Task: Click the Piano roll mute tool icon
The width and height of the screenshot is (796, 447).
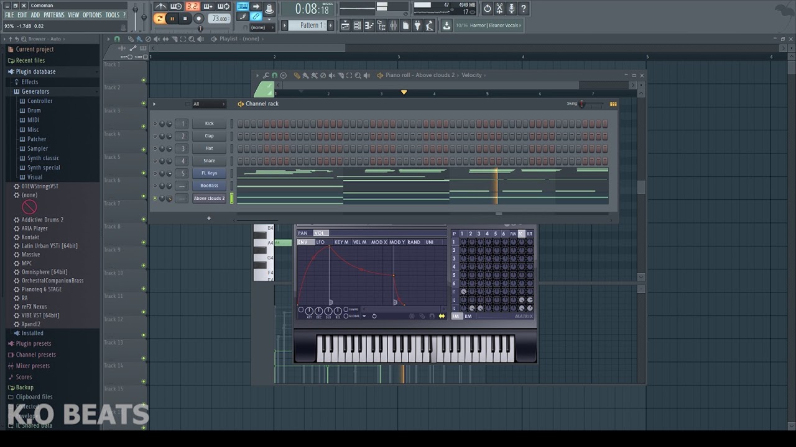Action: (x=331, y=75)
